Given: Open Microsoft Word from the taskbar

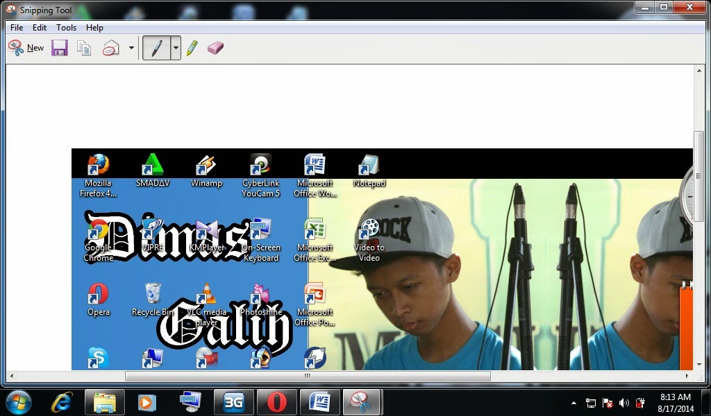Looking at the screenshot, I should pos(320,402).
